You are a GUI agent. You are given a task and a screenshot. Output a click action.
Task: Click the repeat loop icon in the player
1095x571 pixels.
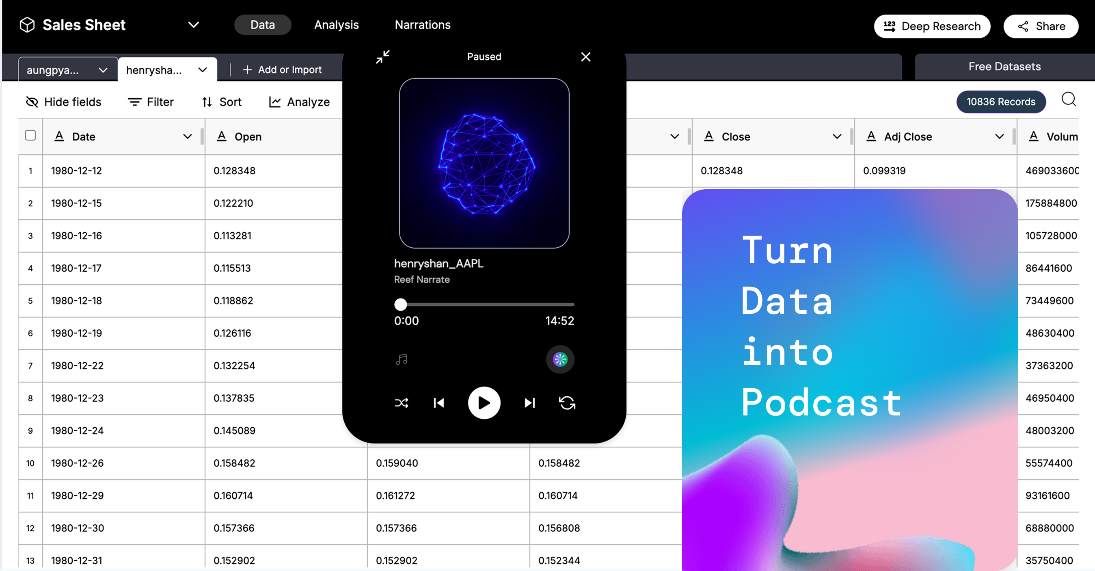coord(567,402)
